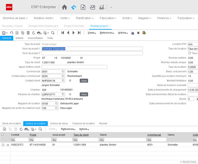198x164 pixels.
Task: Click the Nom du projet 1 field
Action: click(x=92, y=49)
